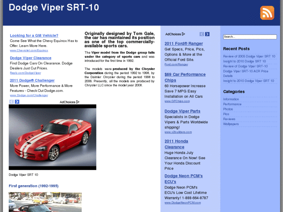
Task: Open 'Dodge Viper SRT-10 ACR Price Details' post
Action: click(246, 74)
